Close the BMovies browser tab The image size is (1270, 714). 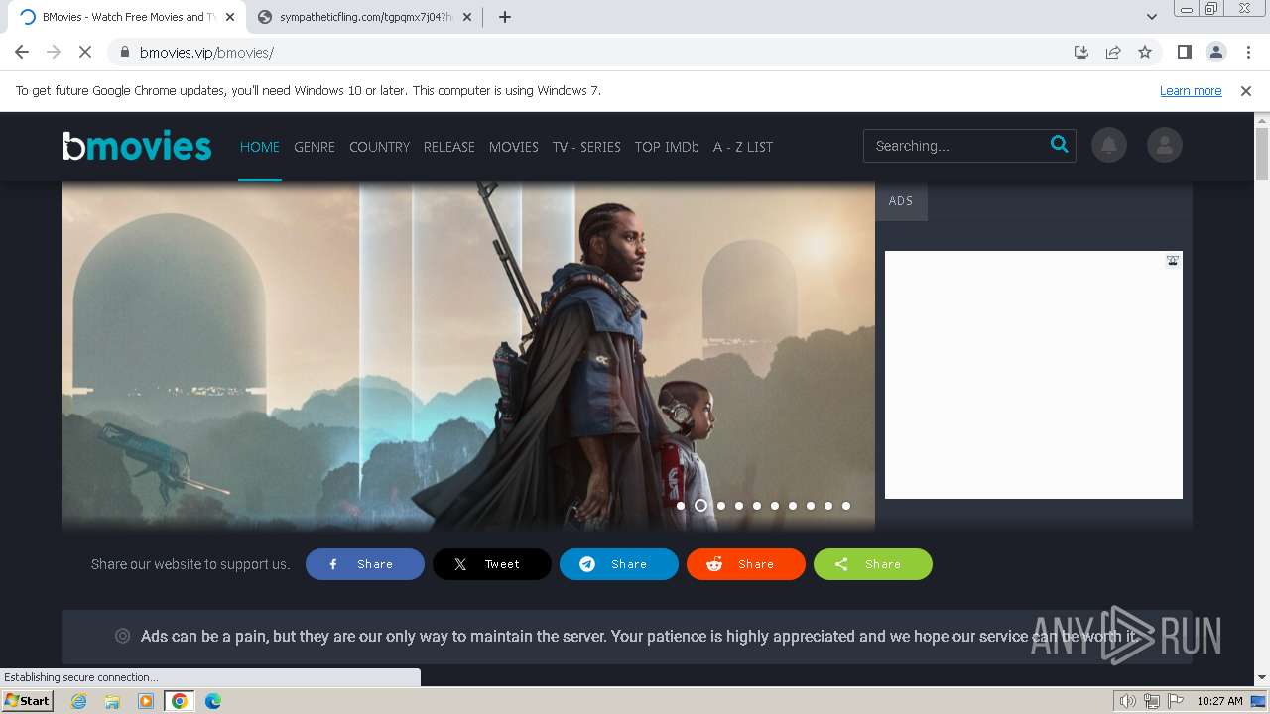[x=230, y=17]
